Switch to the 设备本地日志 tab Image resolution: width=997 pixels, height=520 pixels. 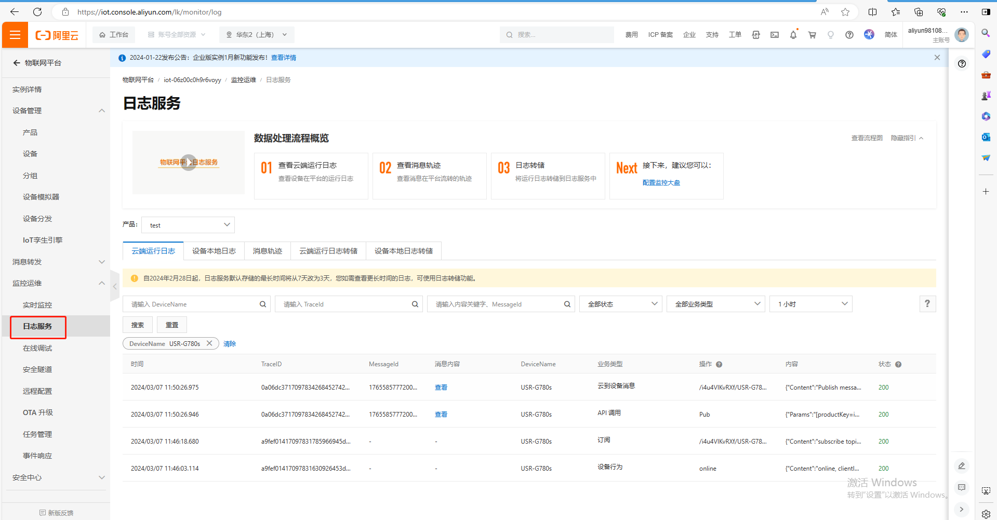tap(214, 251)
